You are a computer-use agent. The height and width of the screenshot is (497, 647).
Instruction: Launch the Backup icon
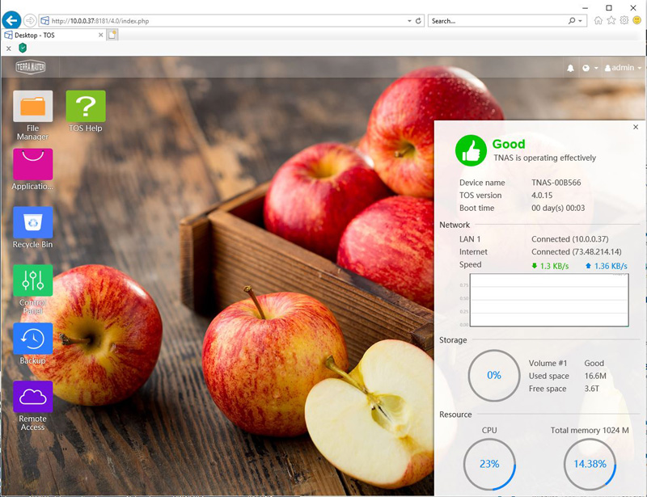point(32,339)
